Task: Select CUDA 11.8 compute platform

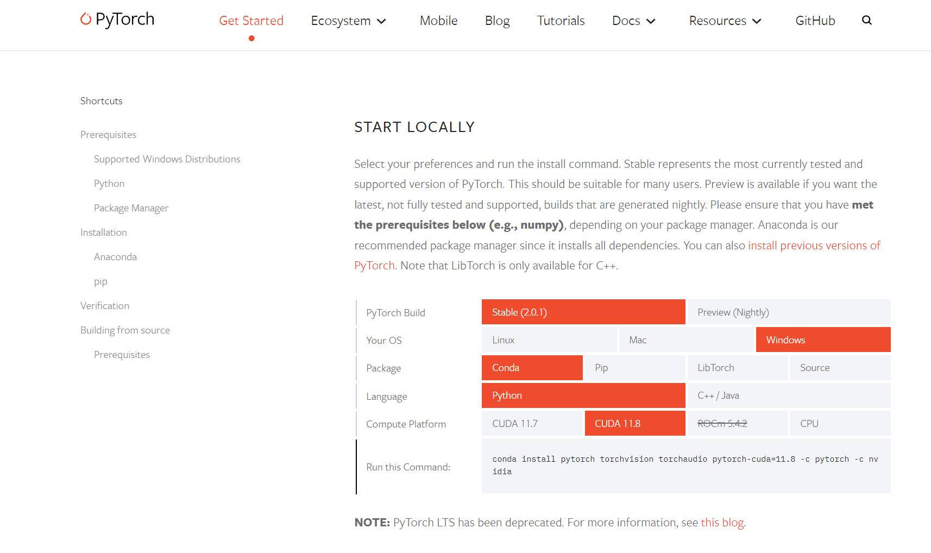Action: [x=634, y=423]
